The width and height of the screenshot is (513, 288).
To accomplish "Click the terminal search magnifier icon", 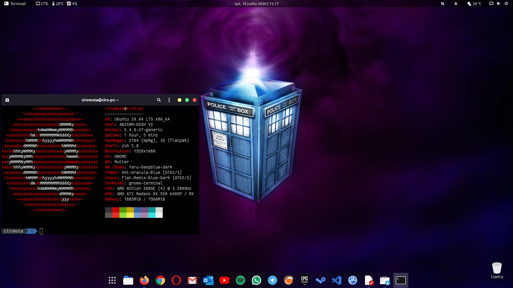I will click(159, 100).
